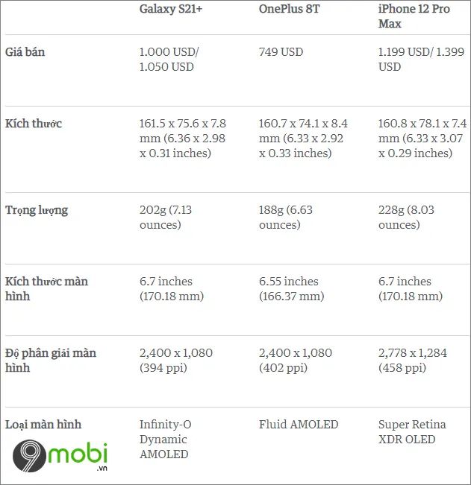Click the Loại màn hình row label

[43, 425]
